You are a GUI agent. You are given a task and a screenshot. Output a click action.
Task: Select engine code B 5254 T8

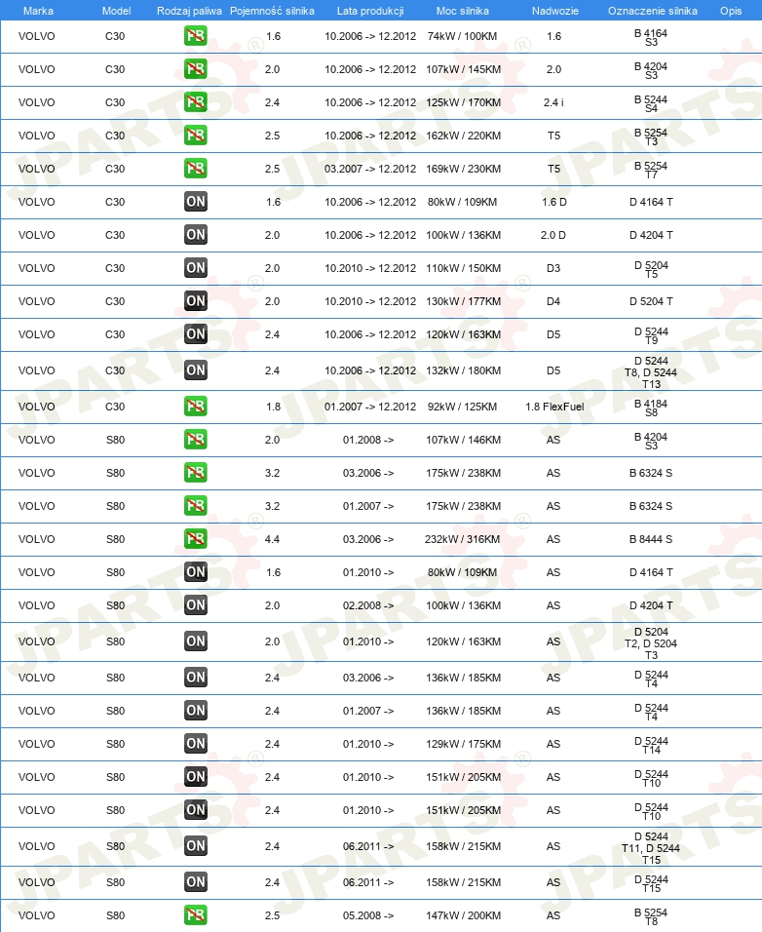click(651, 916)
